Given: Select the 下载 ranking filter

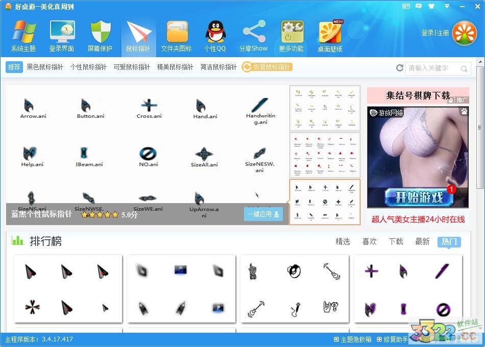Looking at the screenshot, I should [396, 241].
